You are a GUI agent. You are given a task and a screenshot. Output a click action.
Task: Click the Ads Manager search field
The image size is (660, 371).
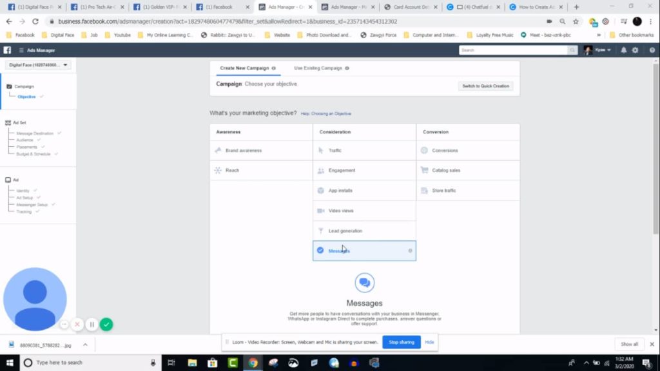click(x=513, y=50)
